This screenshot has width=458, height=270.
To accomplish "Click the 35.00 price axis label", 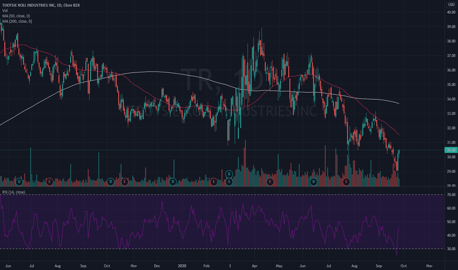I will click(451, 84).
